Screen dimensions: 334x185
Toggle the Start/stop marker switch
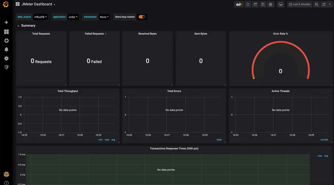[142, 17]
